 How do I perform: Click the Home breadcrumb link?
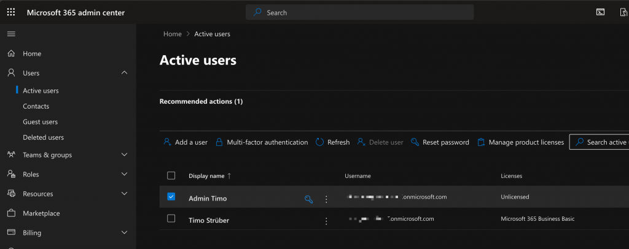pos(172,34)
